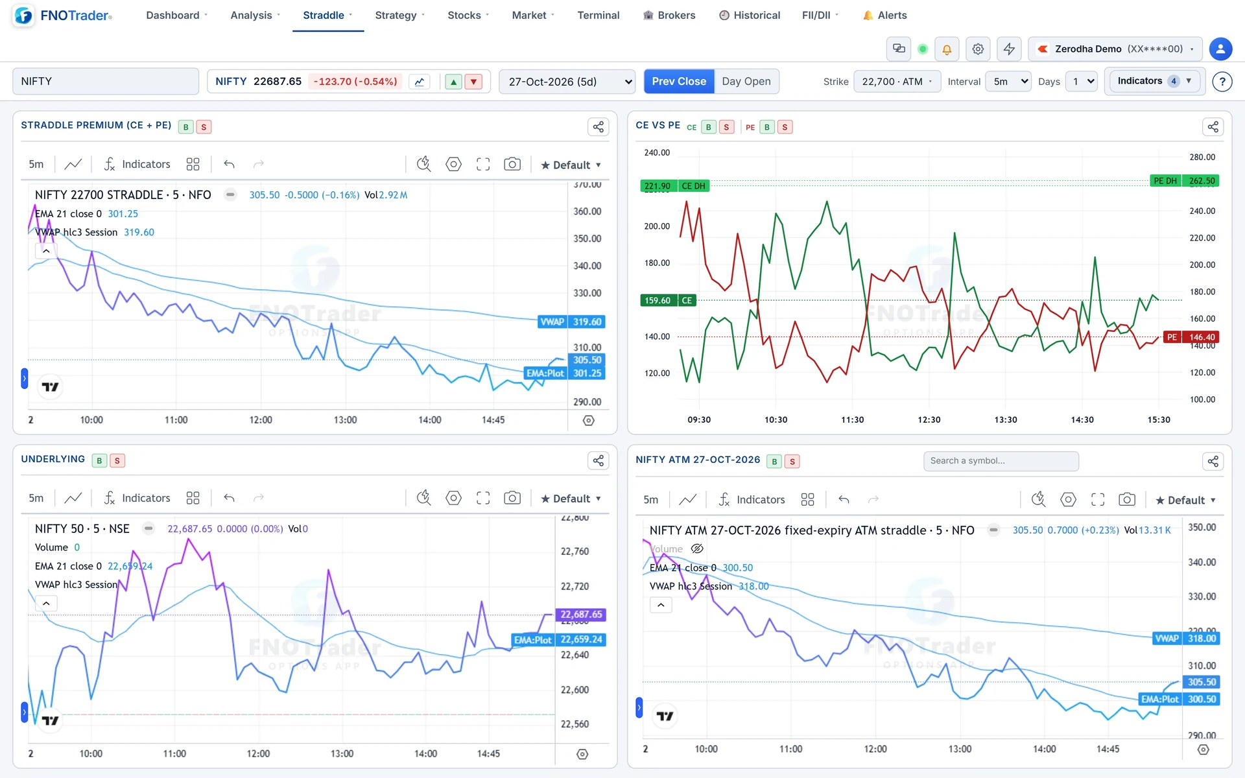Open fullscreen mode in Underlying chart
Image resolution: width=1245 pixels, height=778 pixels.
pos(483,498)
